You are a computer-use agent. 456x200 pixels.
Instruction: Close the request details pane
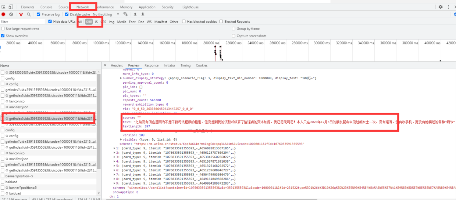coord(105,65)
